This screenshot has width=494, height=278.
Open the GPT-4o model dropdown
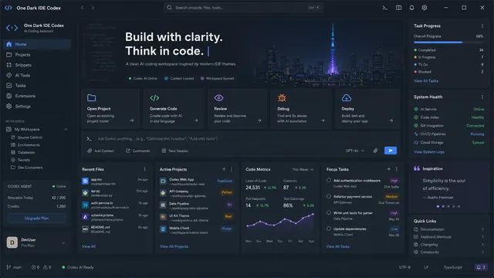(355, 151)
